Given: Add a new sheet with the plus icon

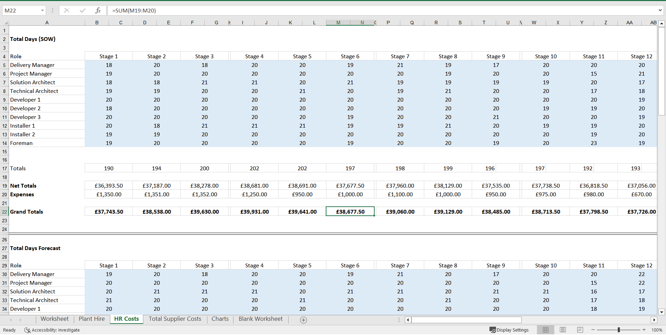Looking at the screenshot, I should pyautogui.click(x=304, y=320).
